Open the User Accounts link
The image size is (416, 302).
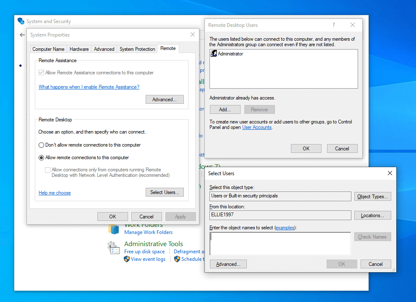point(256,127)
